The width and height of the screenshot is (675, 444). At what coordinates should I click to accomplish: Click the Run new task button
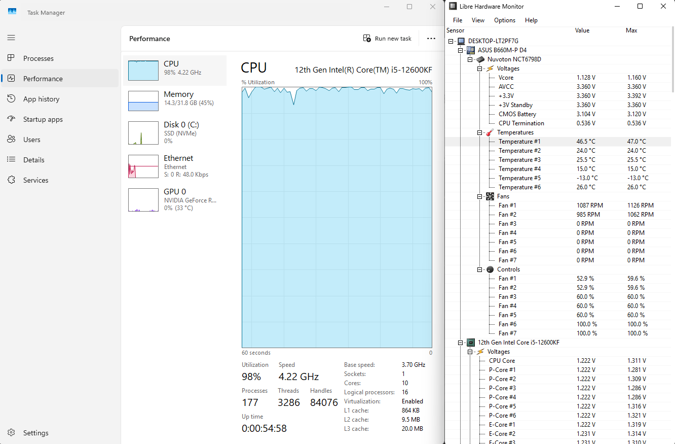pyautogui.click(x=387, y=39)
